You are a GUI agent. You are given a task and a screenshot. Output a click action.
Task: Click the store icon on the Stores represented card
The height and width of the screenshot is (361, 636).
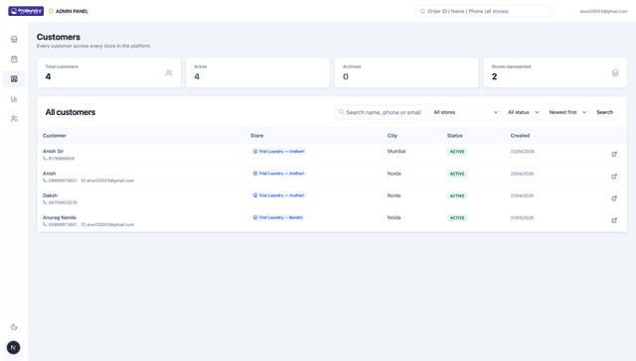tap(615, 72)
